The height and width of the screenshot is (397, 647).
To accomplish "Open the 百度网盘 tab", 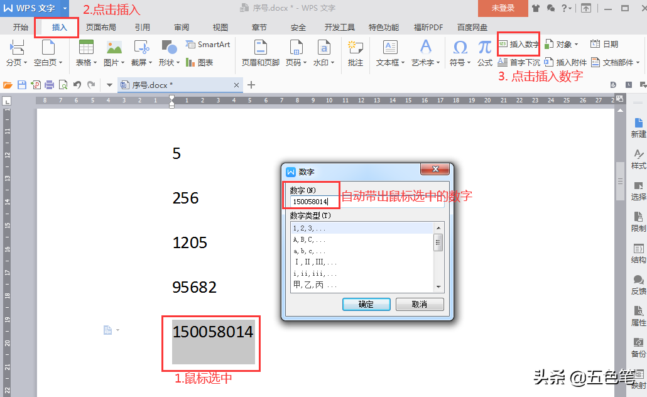I will click(x=472, y=27).
